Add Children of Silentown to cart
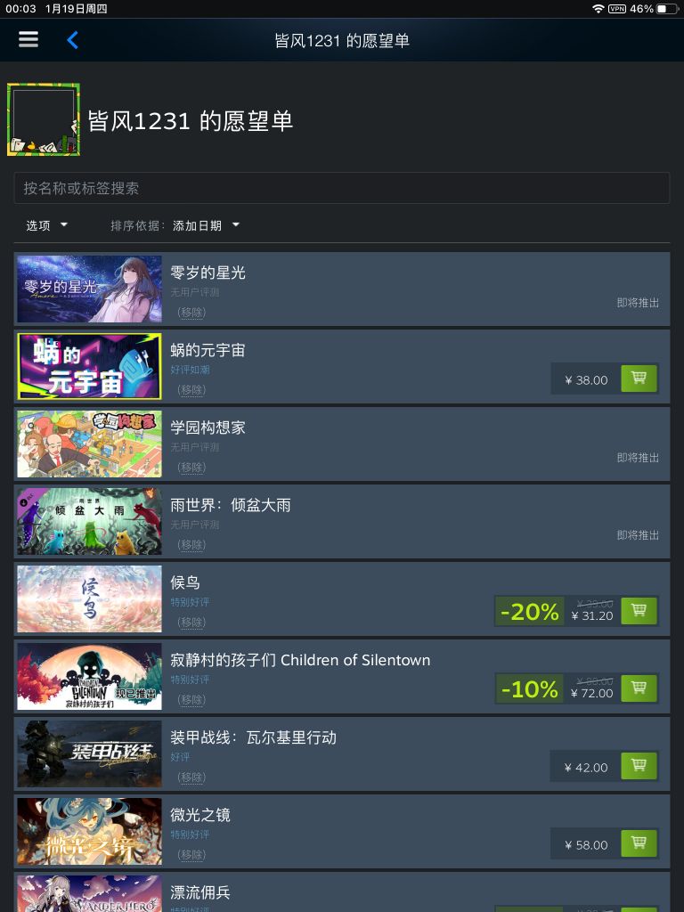The width and height of the screenshot is (684, 912). [x=639, y=688]
